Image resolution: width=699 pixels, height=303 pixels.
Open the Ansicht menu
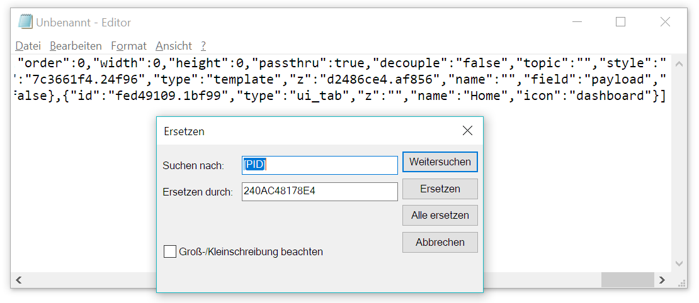(174, 46)
